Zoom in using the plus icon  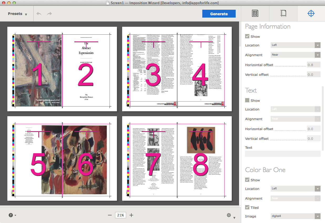coord(131,215)
